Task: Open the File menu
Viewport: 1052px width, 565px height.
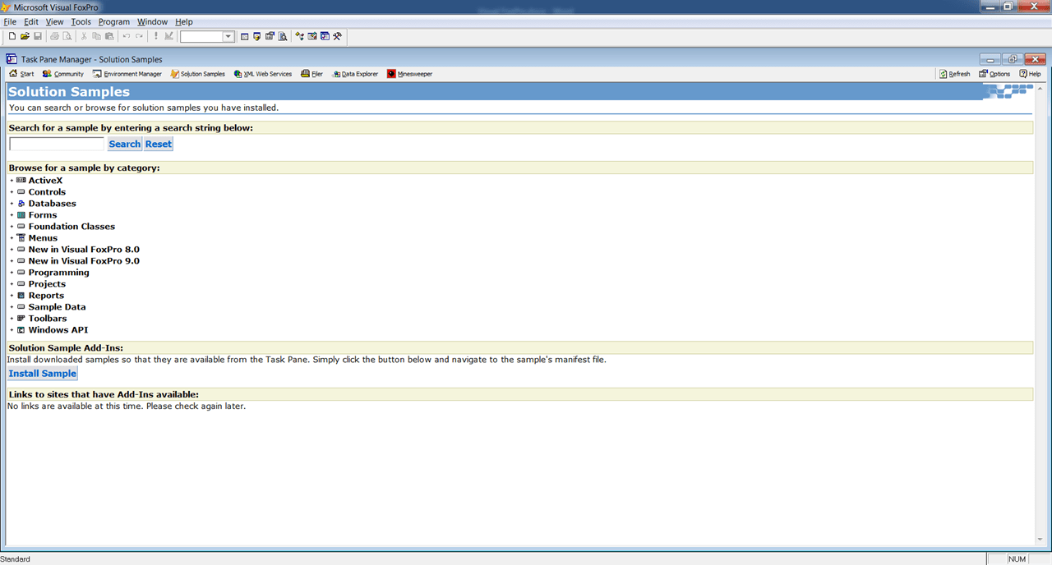Action: point(10,21)
